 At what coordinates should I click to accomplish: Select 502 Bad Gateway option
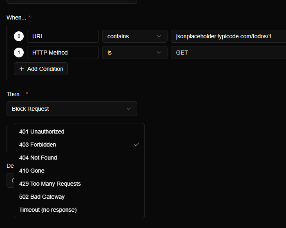[x=79, y=197]
